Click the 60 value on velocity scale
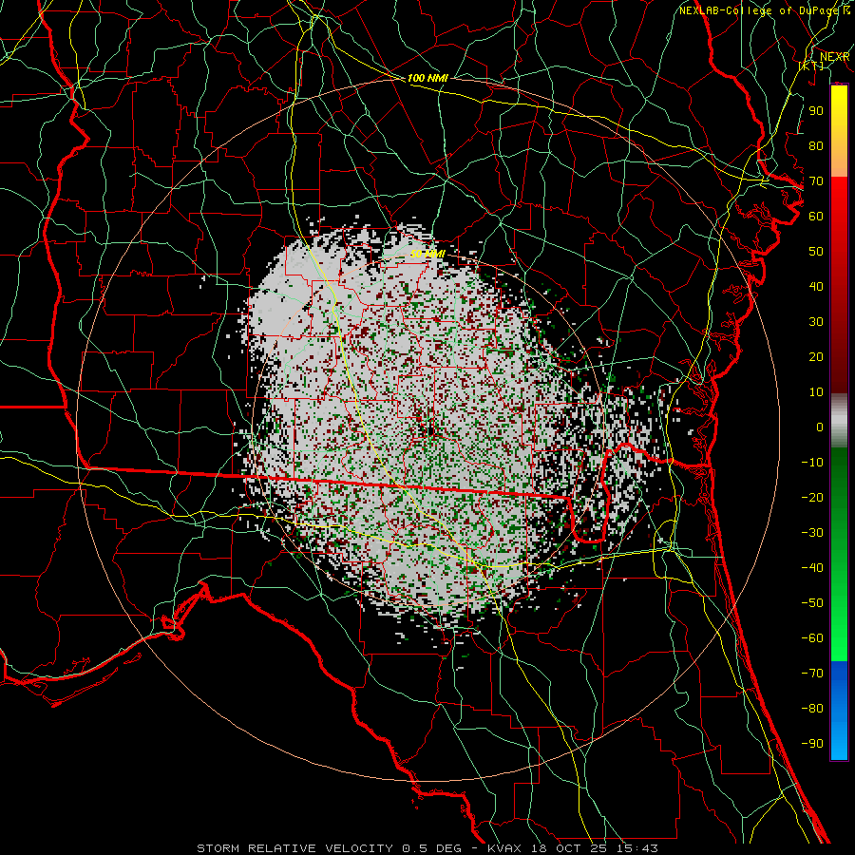The height and width of the screenshot is (855, 855). tap(816, 216)
